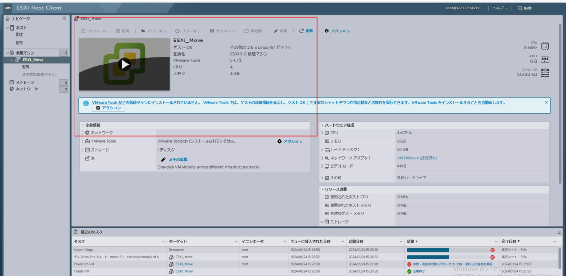Click the storage disk icon at top right

click(x=545, y=73)
